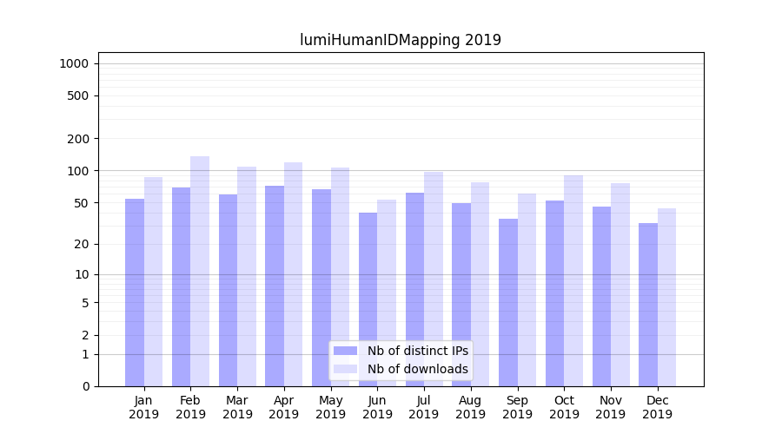Select the 0 y-axis tick label

tap(85, 386)
